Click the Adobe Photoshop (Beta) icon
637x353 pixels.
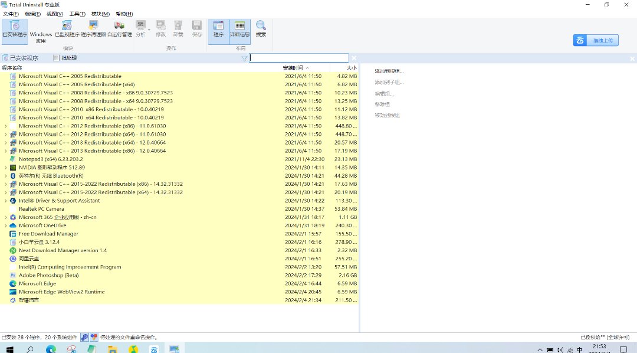click(13, 275)
